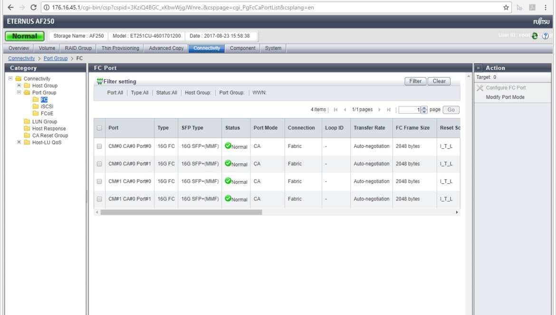This screenshot has width=556, height=315.
Task: Click the green Normal status button
Action: pos(25,36)
